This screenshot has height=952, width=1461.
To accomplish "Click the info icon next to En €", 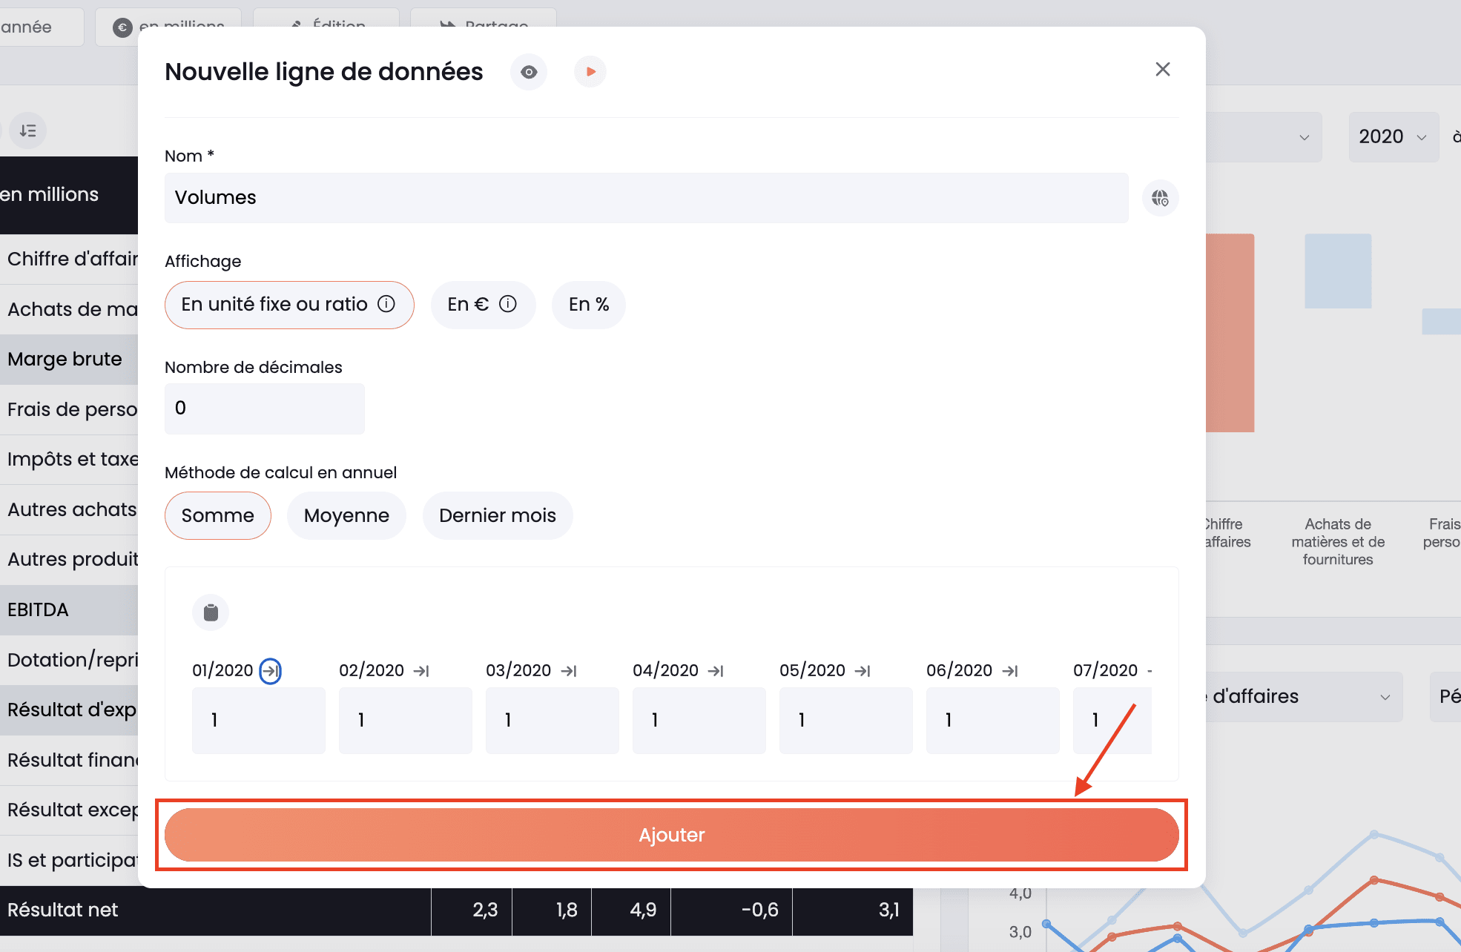I will tap(508, 304).
